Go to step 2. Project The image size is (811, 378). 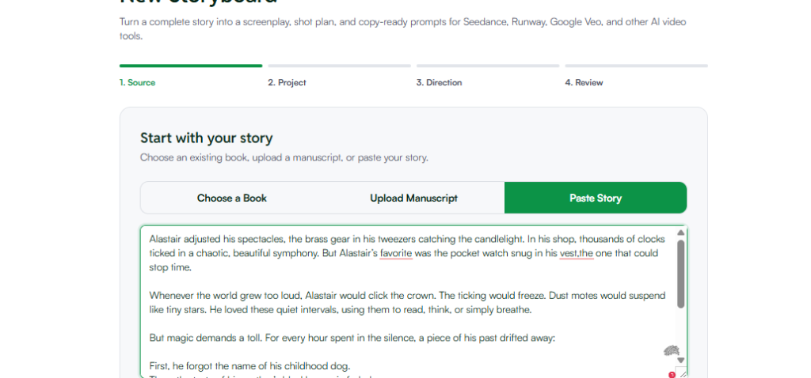coord(287,82)
